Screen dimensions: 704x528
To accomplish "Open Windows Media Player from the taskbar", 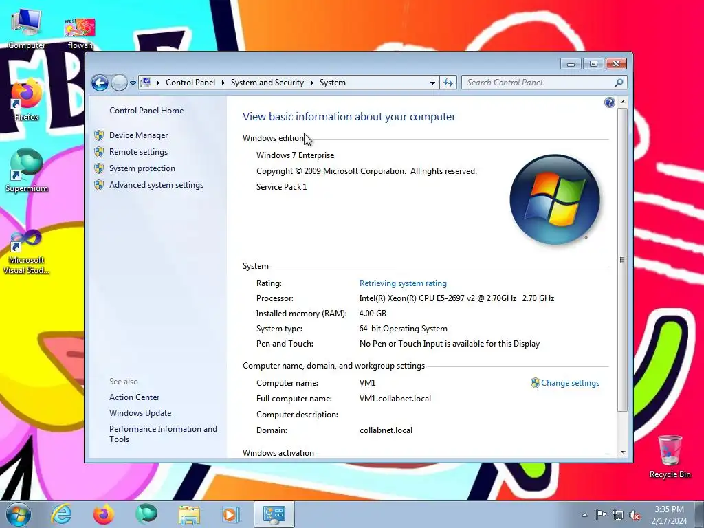I will [x=231, y=514].
